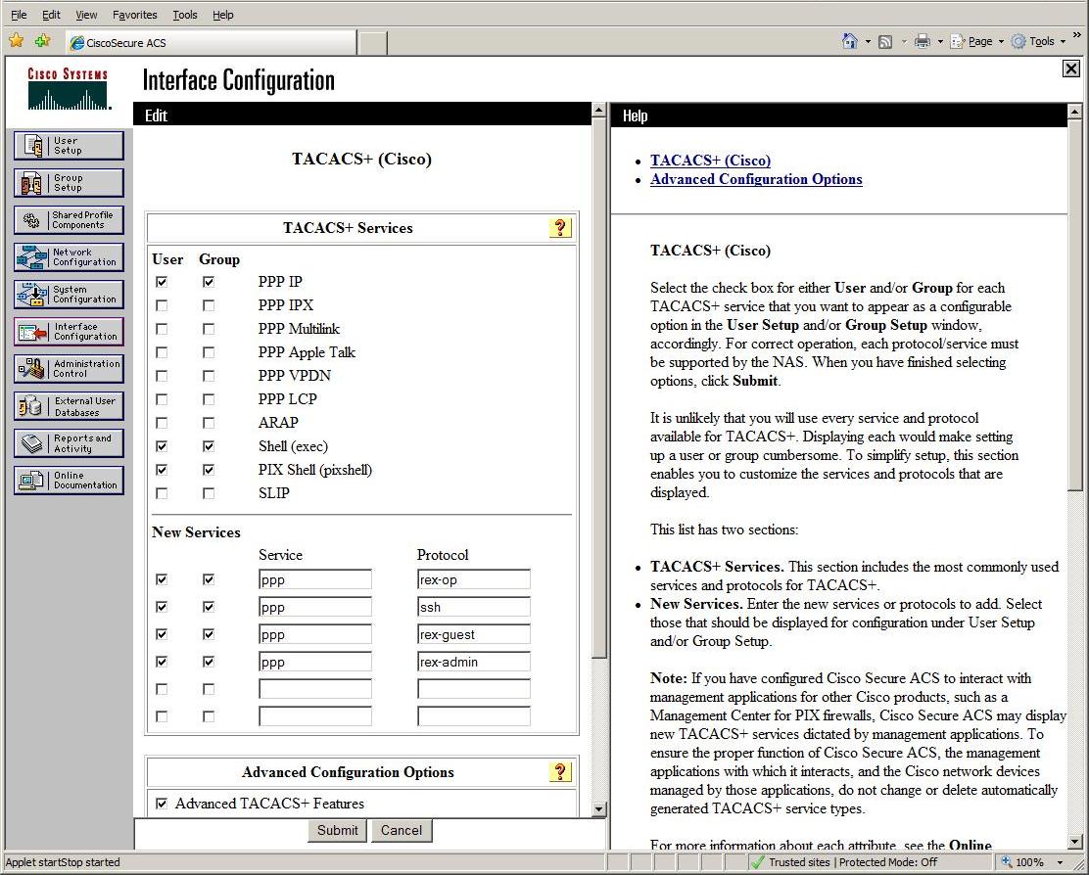
Task: Click the Print icon in the toolbar
Action: [923, 42]
